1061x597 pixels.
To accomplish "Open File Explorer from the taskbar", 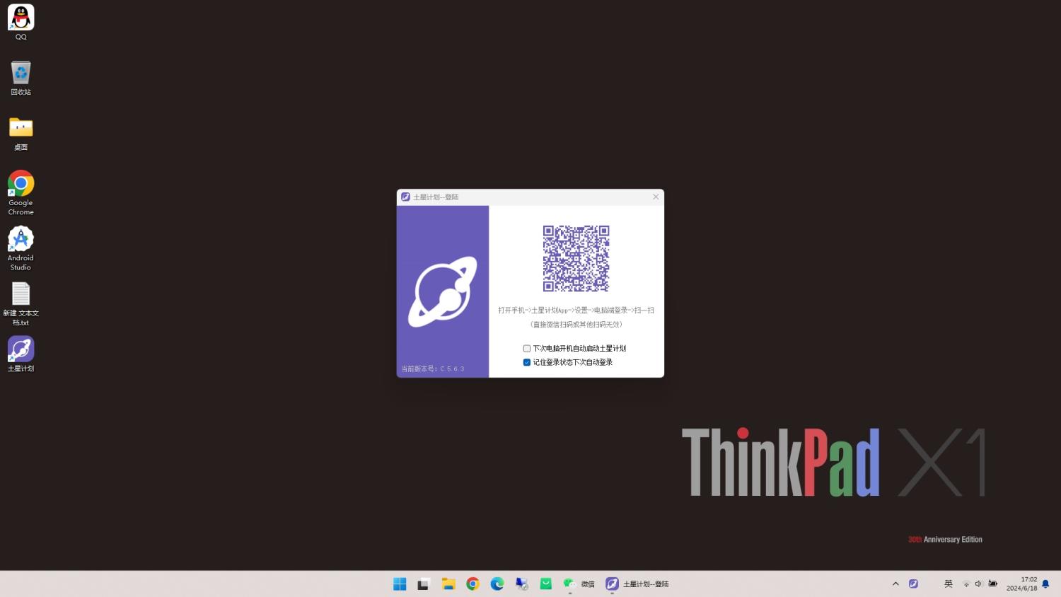I will (448, 584).
